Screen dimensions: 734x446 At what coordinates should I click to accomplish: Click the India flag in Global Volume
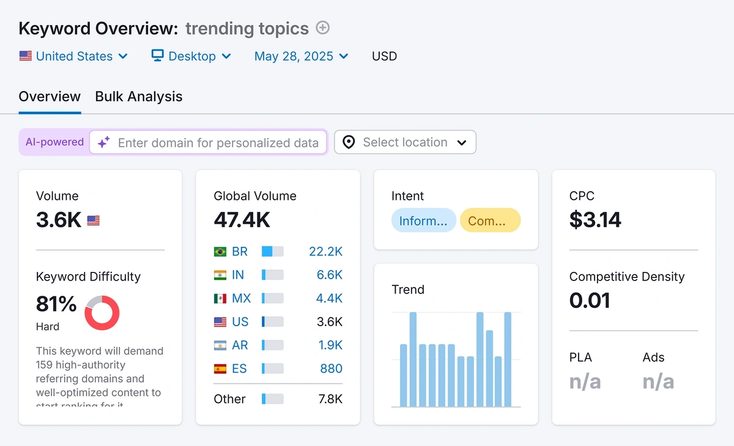[x=220, y=275]
